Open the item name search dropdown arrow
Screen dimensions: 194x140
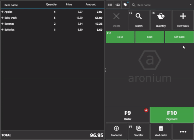click(190, 5)
